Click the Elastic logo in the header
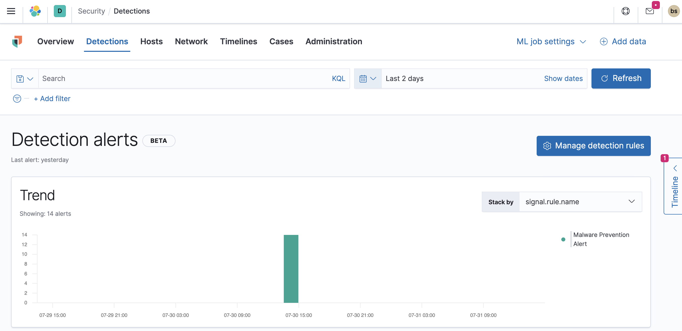Viewport: 682px width, 331px height. coord(35,11)
